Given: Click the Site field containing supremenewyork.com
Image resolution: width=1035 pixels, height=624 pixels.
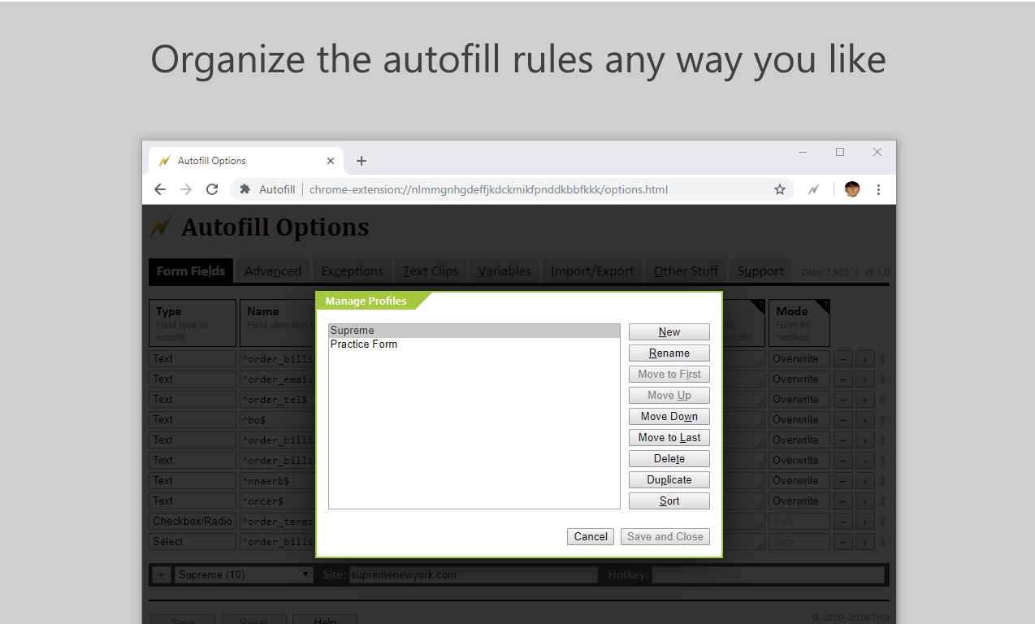Looking at the screenshot, I should (x=473, y=574).
